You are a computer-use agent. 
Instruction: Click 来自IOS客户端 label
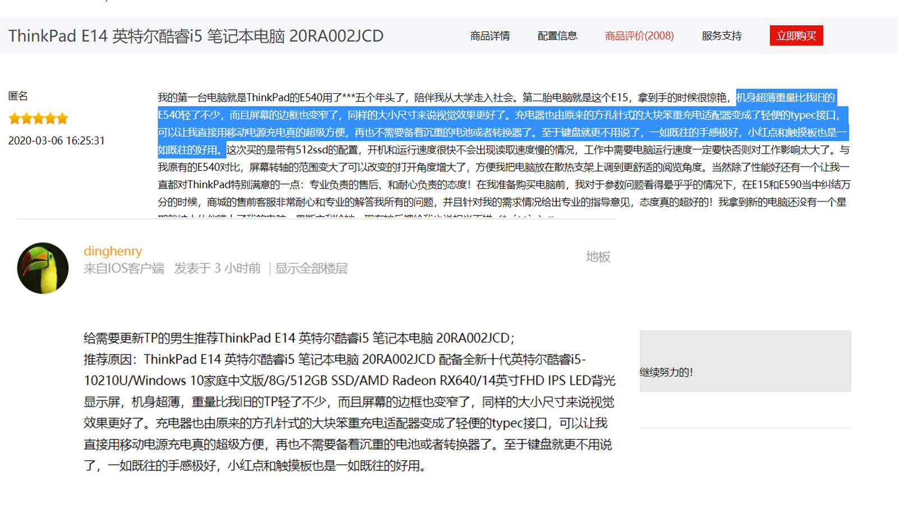point(124,269)
